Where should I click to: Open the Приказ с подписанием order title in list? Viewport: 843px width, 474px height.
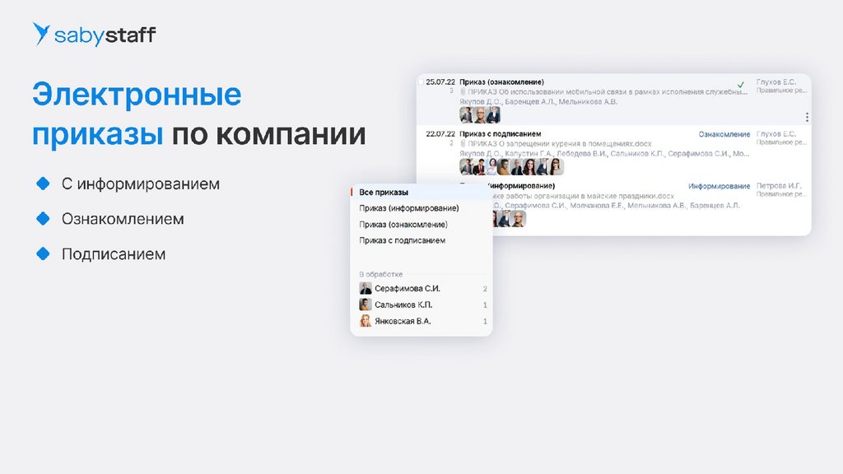(500, 134)
